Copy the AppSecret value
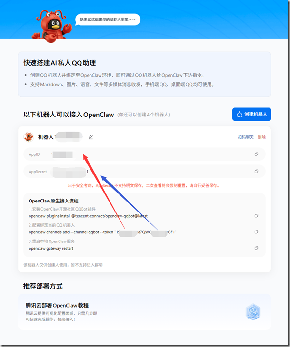 pyautogui.click(x=256, y=171)
